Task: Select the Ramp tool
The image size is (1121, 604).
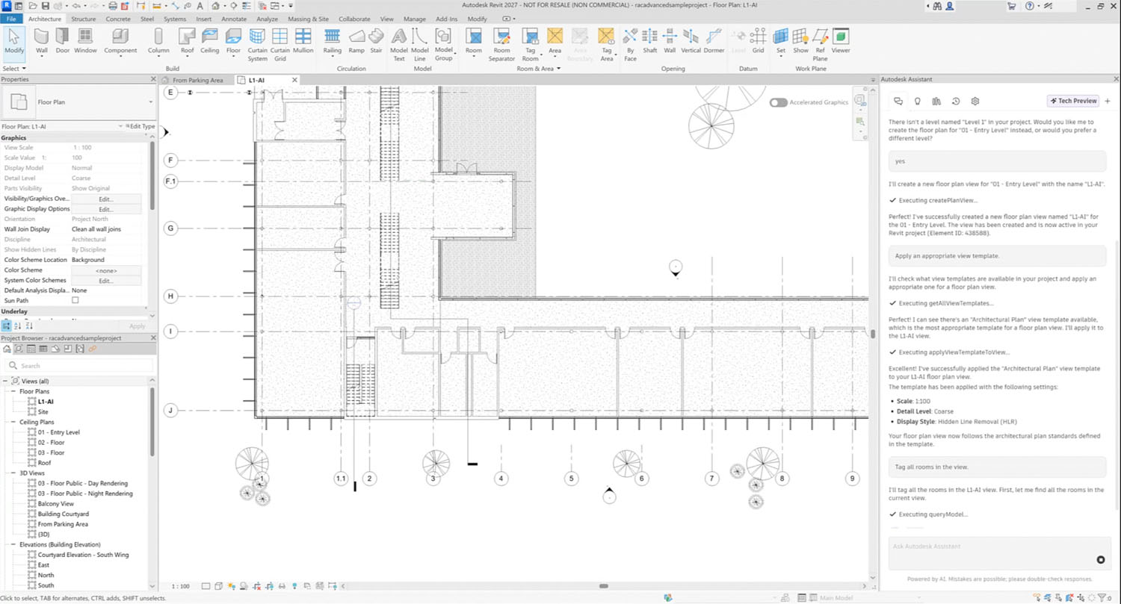Action: click(356, 41)
